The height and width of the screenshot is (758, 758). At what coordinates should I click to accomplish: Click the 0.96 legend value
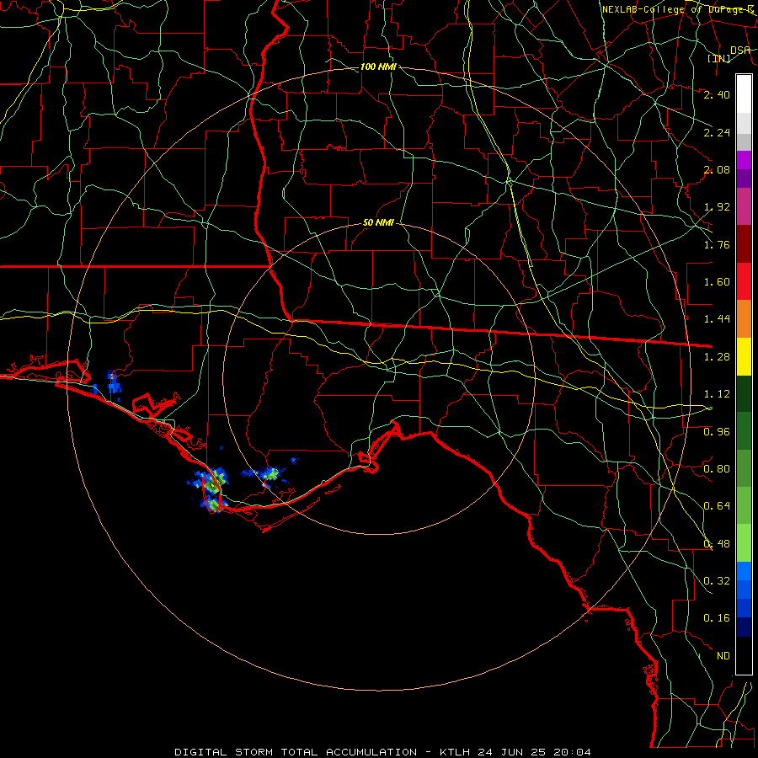717,432
